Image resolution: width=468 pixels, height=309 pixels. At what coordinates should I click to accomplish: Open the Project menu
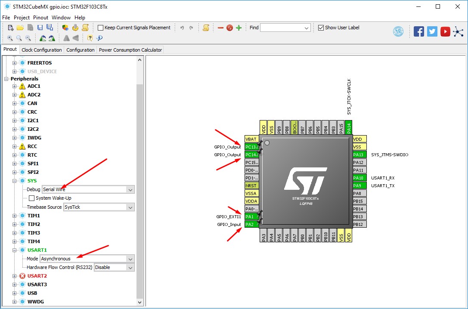click(x=22, y=17)
